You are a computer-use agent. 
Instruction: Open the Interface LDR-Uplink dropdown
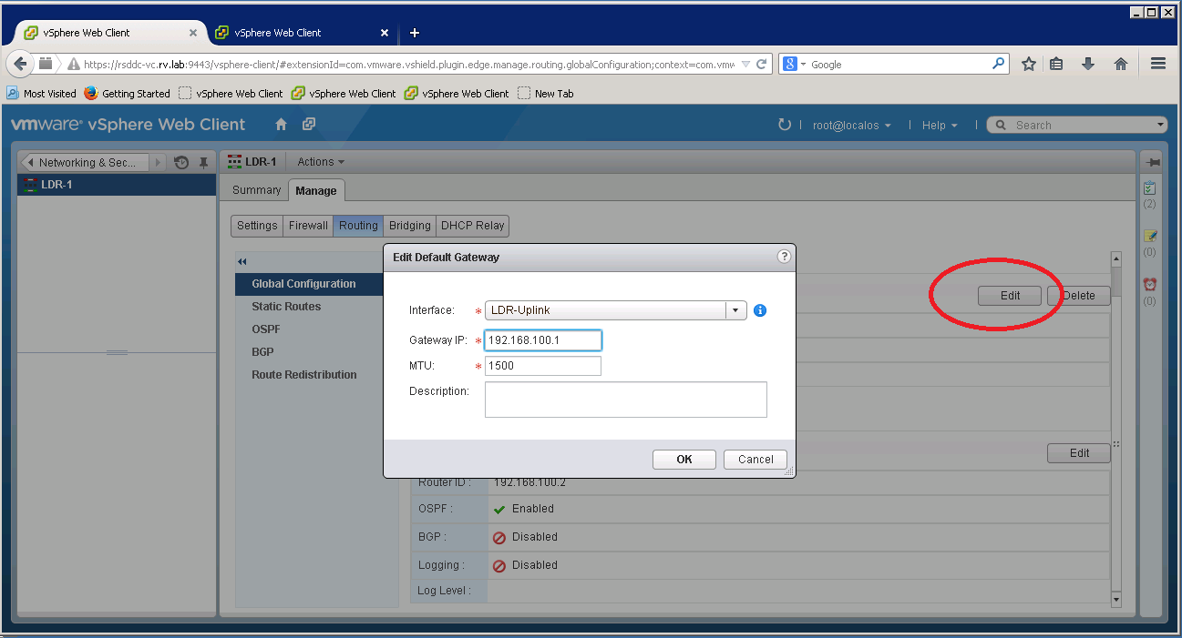pos(735,310)
